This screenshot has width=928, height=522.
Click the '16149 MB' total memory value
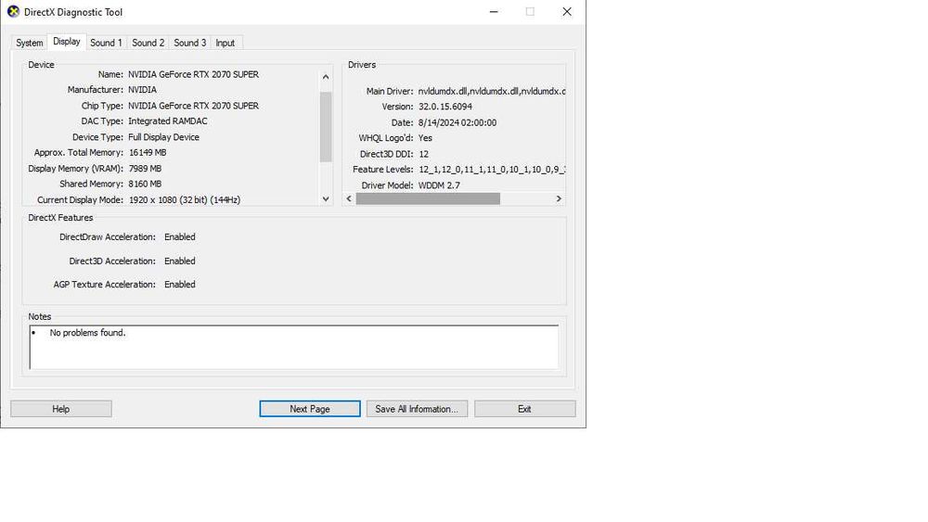pyautogui.click(x=148, y=153)
